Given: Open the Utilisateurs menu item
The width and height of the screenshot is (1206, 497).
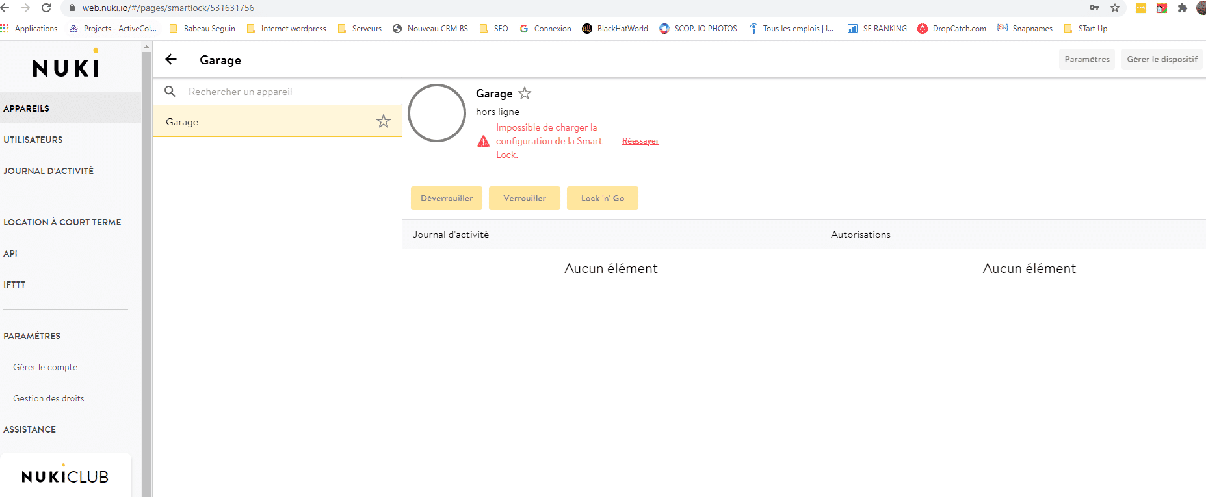Looking at the screenshot, I should [x=33, y=140].
